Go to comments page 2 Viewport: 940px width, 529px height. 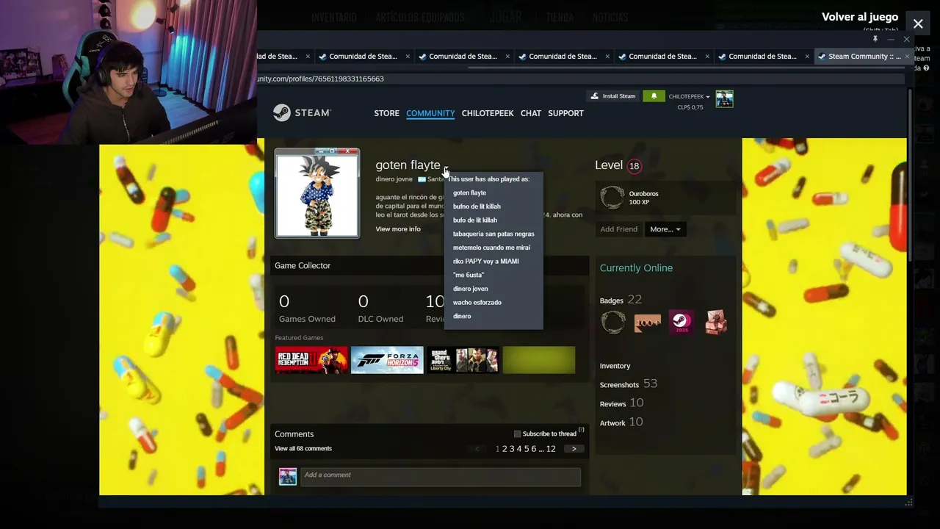(505, 449)
